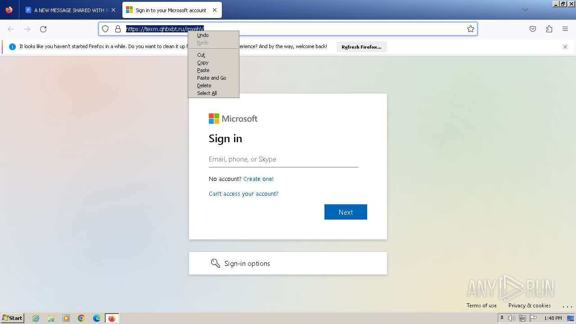The height and width of the screenshot is (324, 576).
Task: Click the highlighted URL in the address bar
Action: pos(165,29)
